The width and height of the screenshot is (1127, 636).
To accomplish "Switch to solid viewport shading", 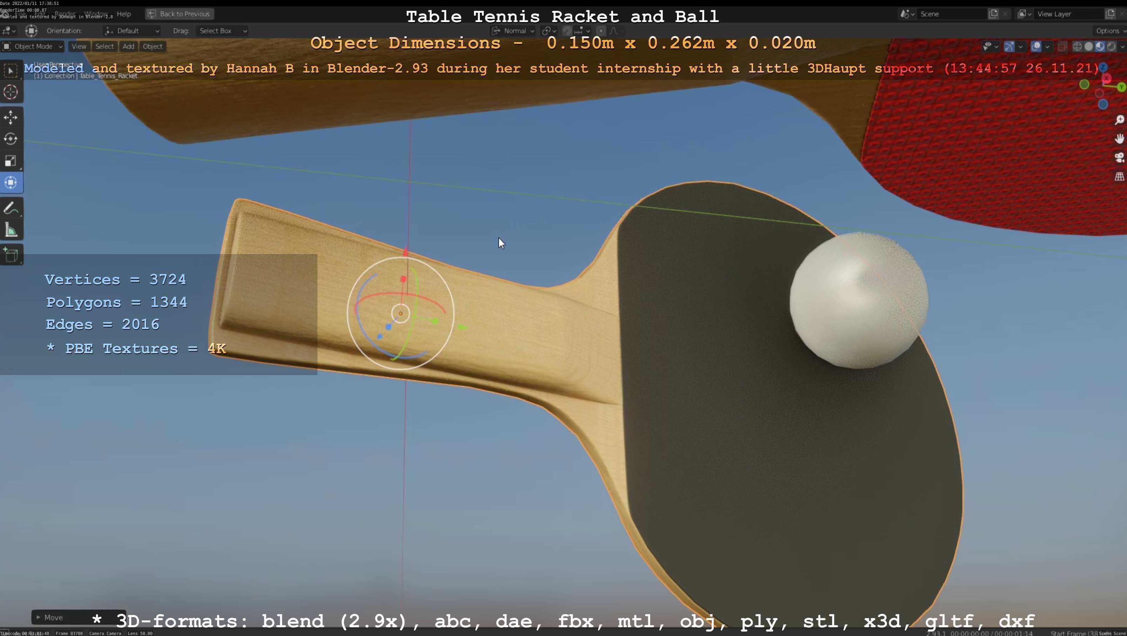I will (1089, 46).
